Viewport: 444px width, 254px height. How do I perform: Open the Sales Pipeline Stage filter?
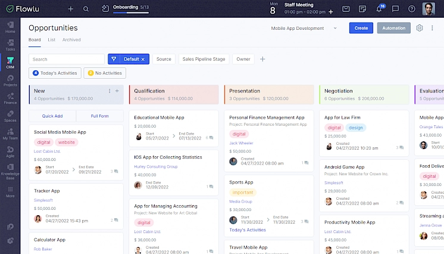coord(204,59)
